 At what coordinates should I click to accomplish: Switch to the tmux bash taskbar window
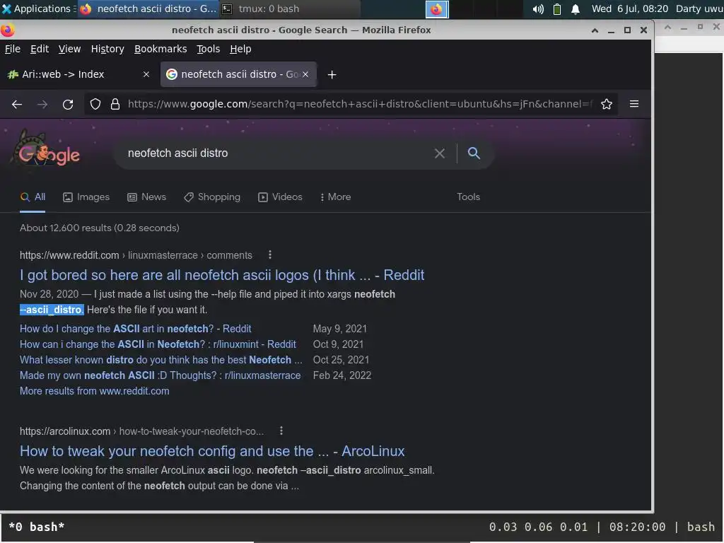(288, 8)
